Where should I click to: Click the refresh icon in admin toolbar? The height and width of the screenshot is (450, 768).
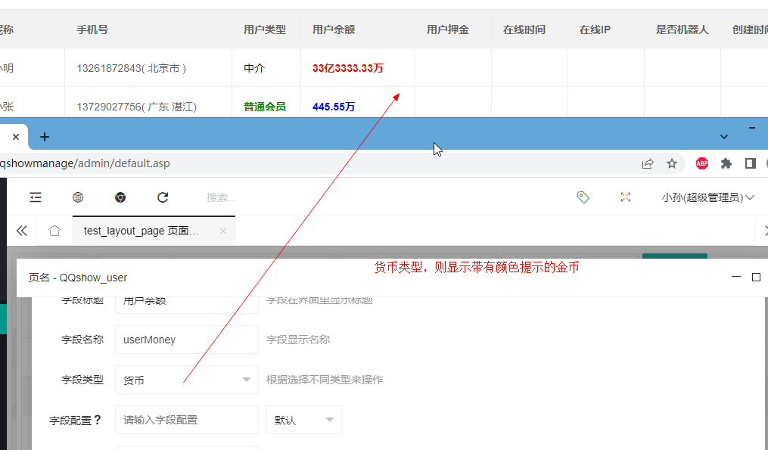163,197
